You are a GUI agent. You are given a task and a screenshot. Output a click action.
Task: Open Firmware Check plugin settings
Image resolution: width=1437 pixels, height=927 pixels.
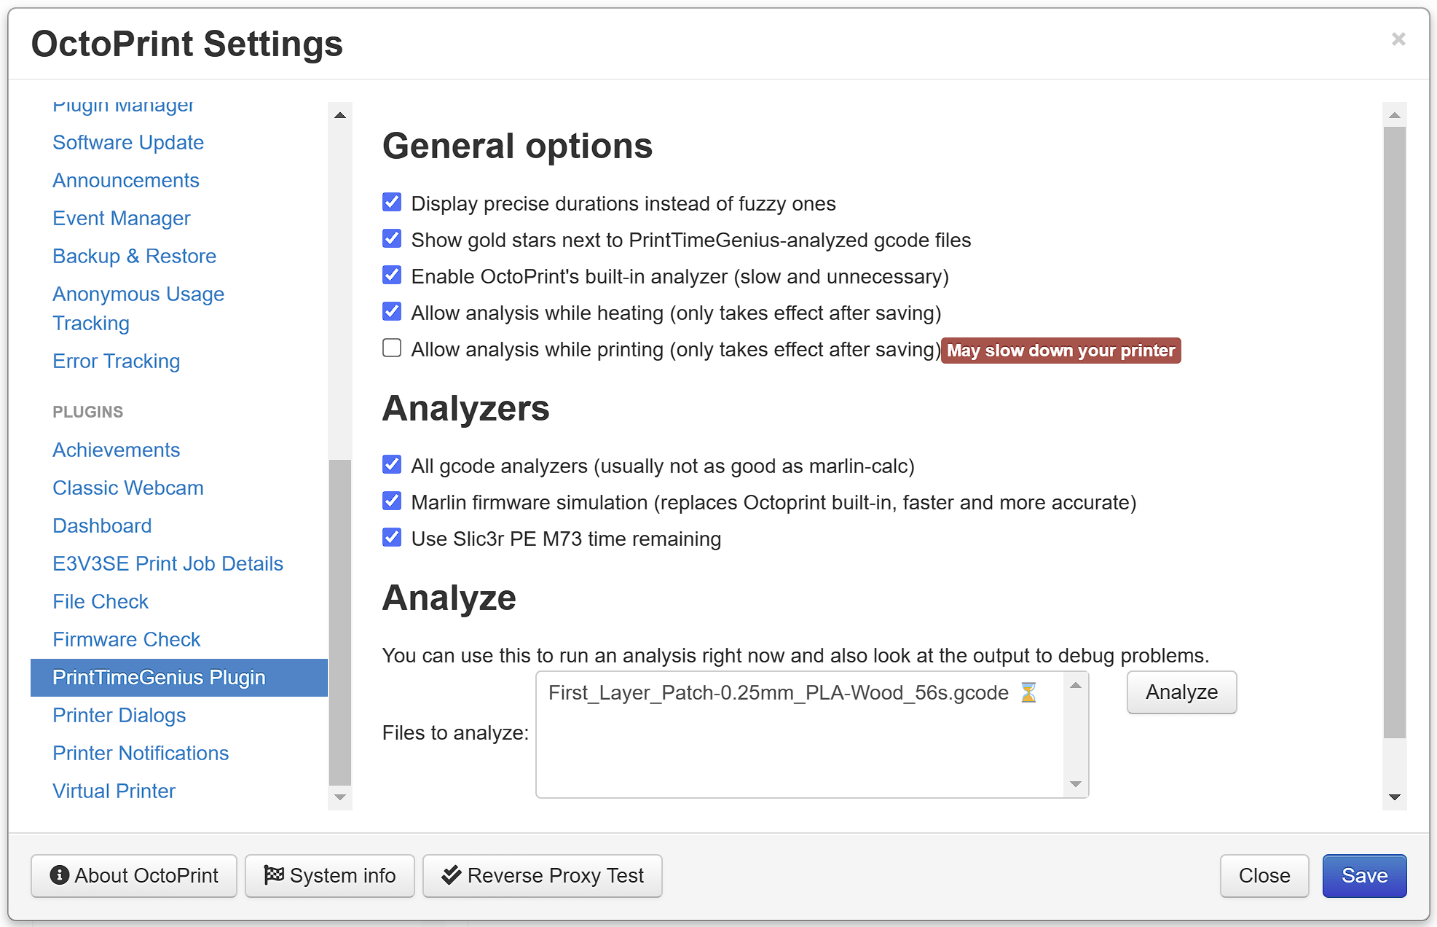pyautogui.click(x=127, y=639)
